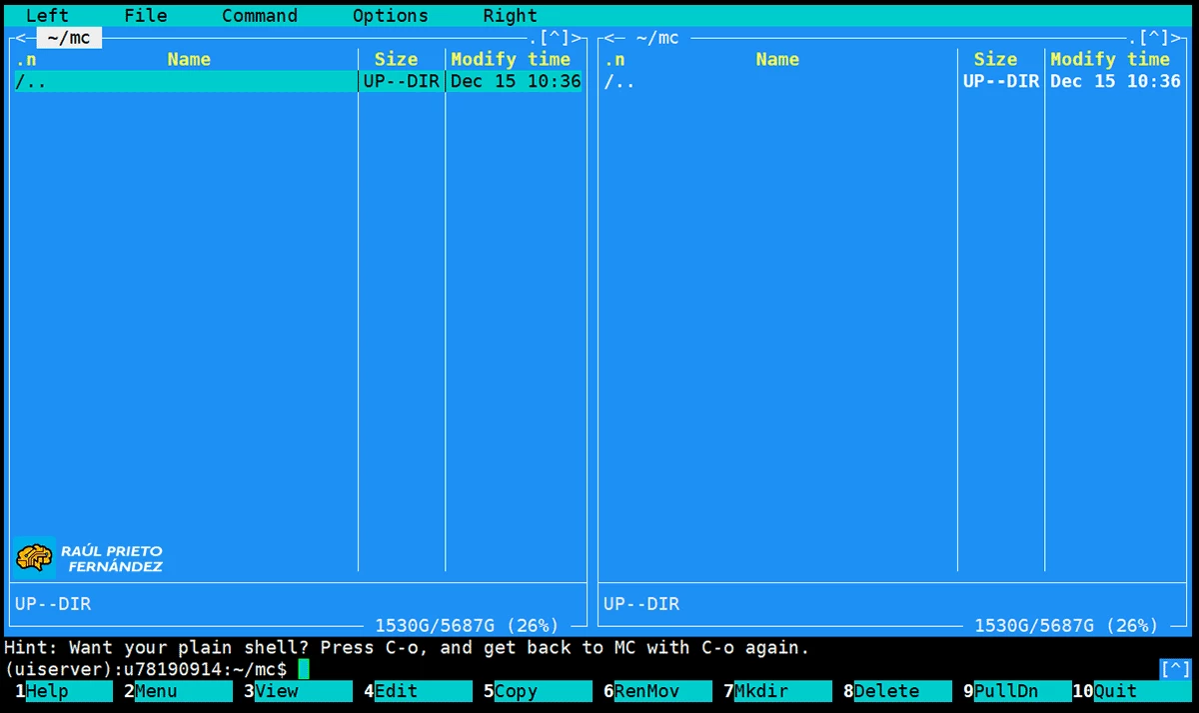Image resolution: width=1199 pixels, height=713 pixels.
Task: Click the 4 Edit button
Action: coord(408,691)
